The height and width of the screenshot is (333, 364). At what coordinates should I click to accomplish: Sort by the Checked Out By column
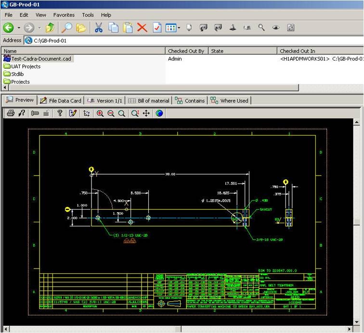coord(187,51)
